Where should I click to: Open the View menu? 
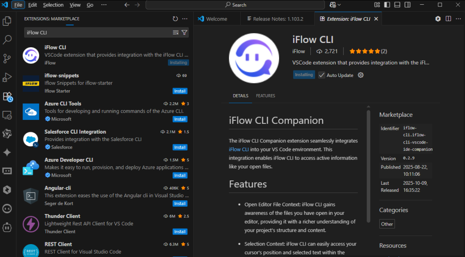(75, 5)
